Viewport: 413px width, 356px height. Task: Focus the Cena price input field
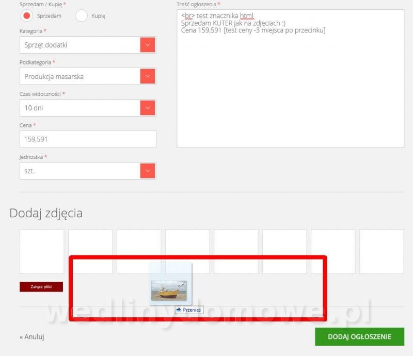click(88, 139)
